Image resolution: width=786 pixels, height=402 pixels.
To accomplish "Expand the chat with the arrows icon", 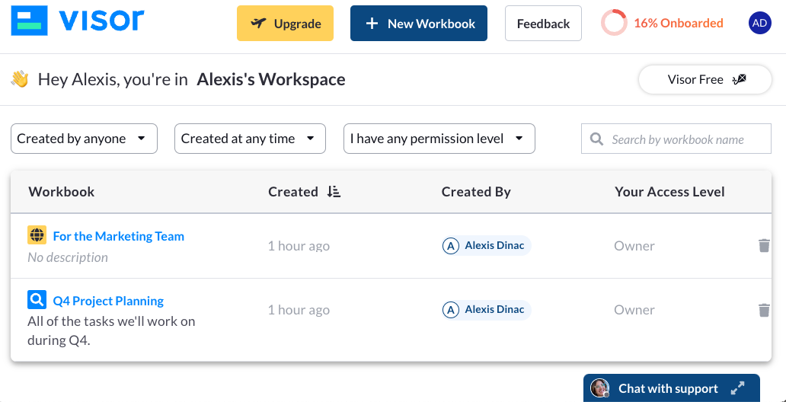I will (737, 388).
